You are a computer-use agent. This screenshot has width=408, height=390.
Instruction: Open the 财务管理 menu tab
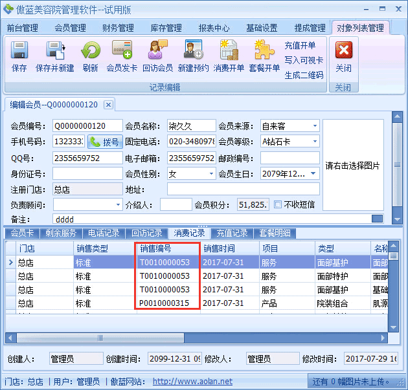point(118,28)
